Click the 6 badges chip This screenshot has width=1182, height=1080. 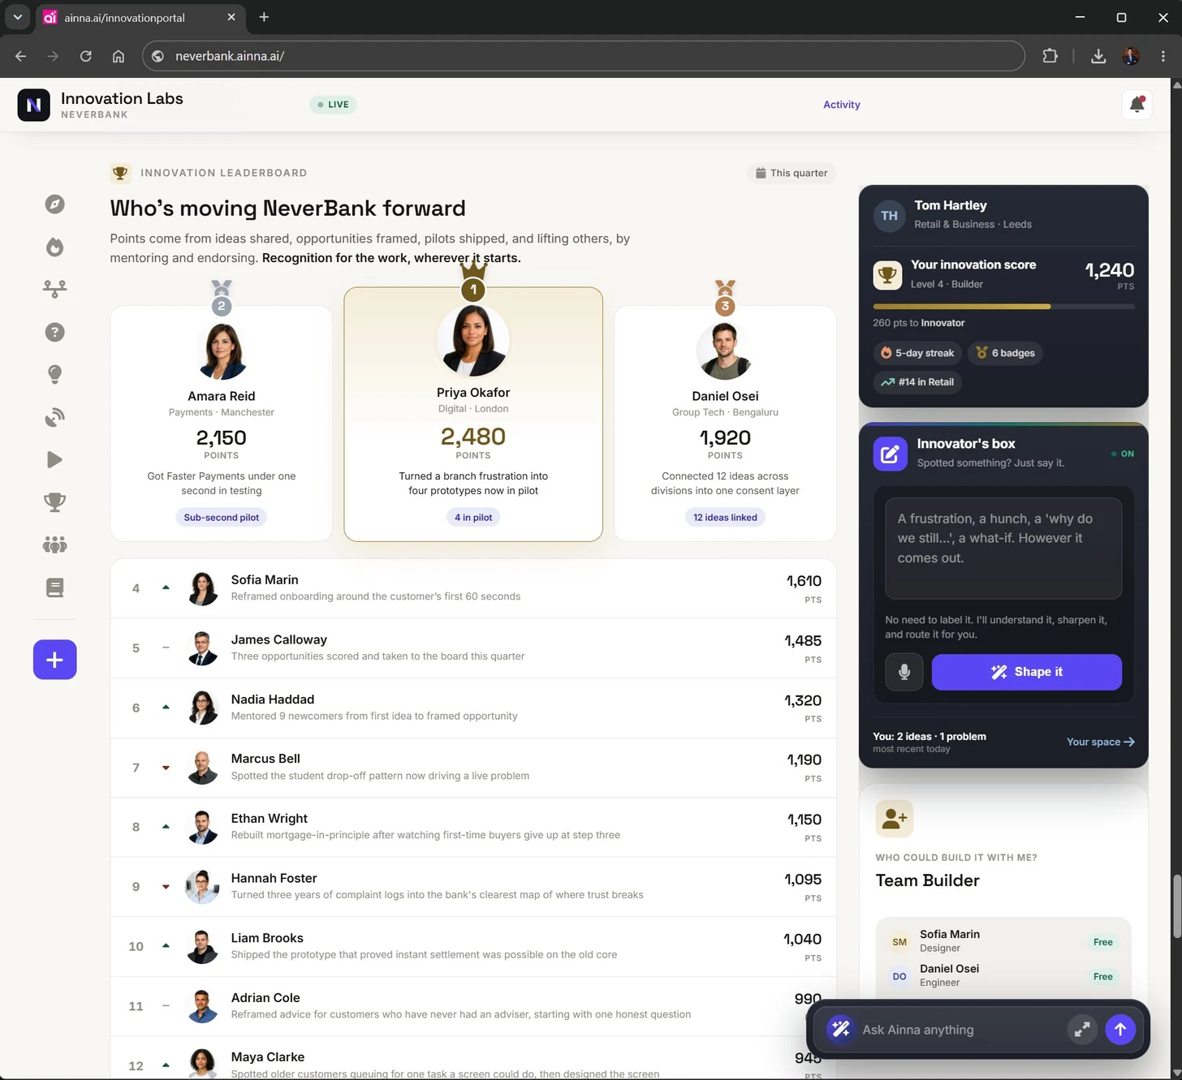(1005, 353)
